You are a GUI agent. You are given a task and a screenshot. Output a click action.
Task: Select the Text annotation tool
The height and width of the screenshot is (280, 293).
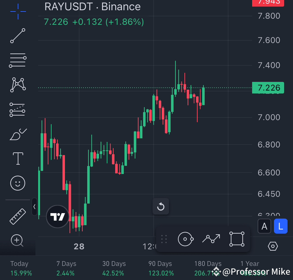point(18,158)
